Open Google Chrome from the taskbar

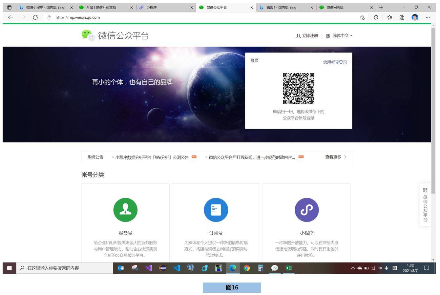tap(247, 268)
